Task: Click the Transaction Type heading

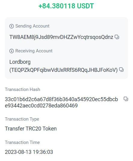Action: coord(22,119)
